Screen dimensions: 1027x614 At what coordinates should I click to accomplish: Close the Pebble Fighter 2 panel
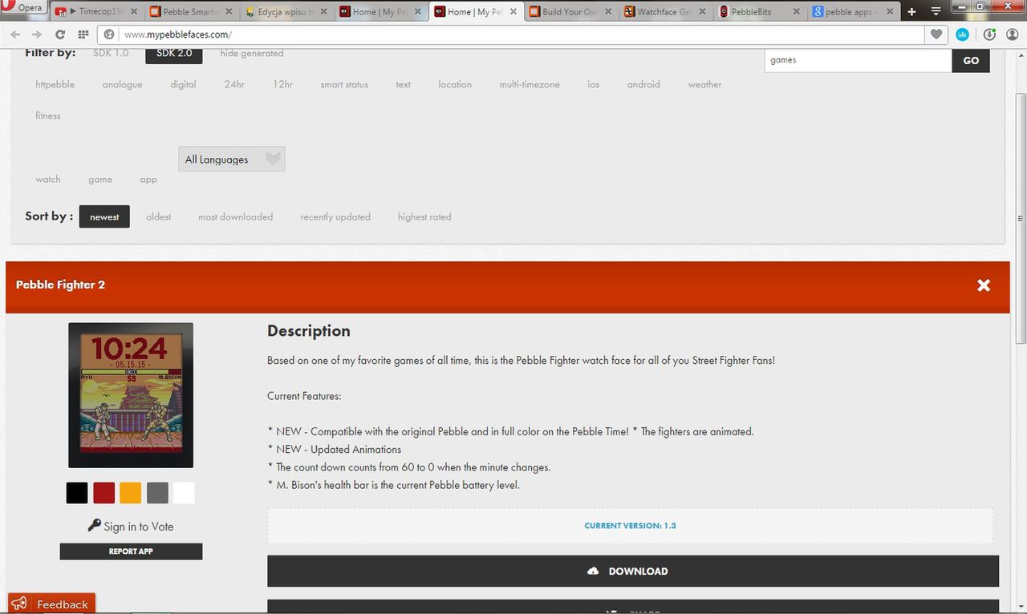tap(984, 285)
